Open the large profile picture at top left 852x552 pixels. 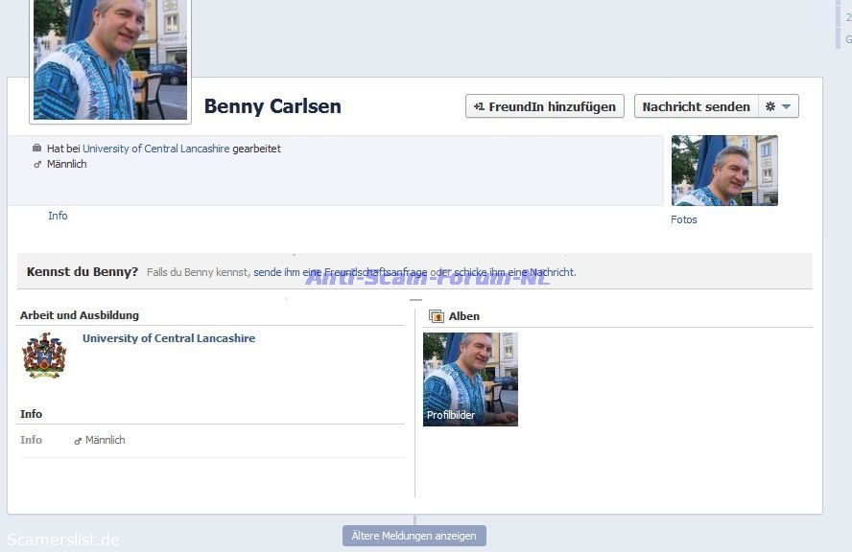tap(110, 59)
